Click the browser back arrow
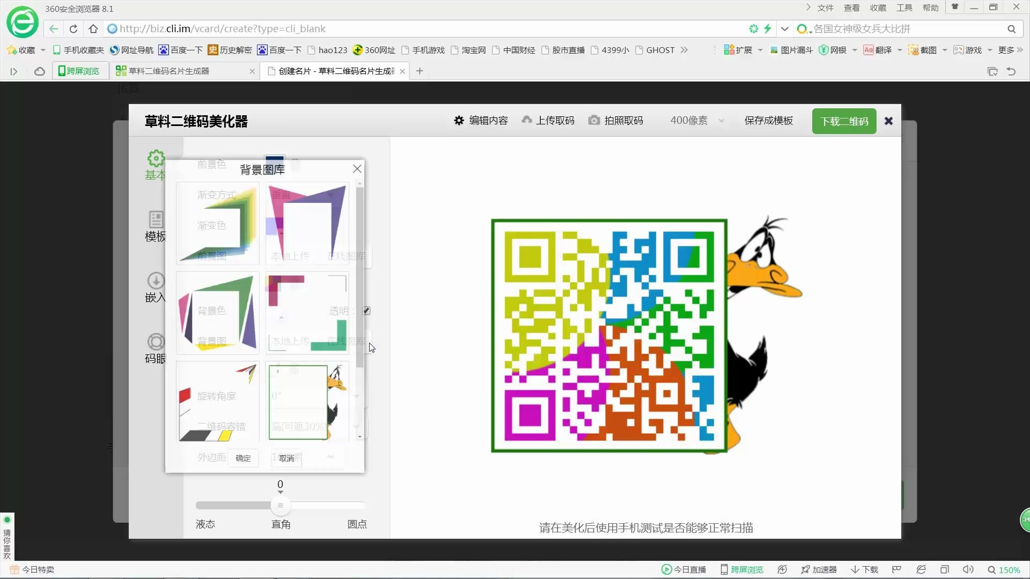Viewport: 1030px width, 579px height. [x=54, y=29]
